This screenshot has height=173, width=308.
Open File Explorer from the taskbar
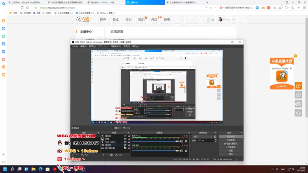pyautogui.click(x=33, y=169)
